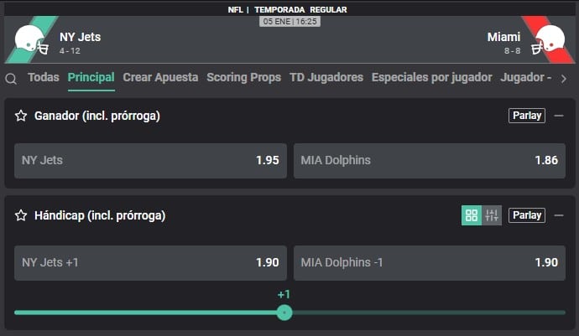This screenshot has height=336, width=579.
Task: Click the NY Jets helmet logo
Action: tap(32, 39)
